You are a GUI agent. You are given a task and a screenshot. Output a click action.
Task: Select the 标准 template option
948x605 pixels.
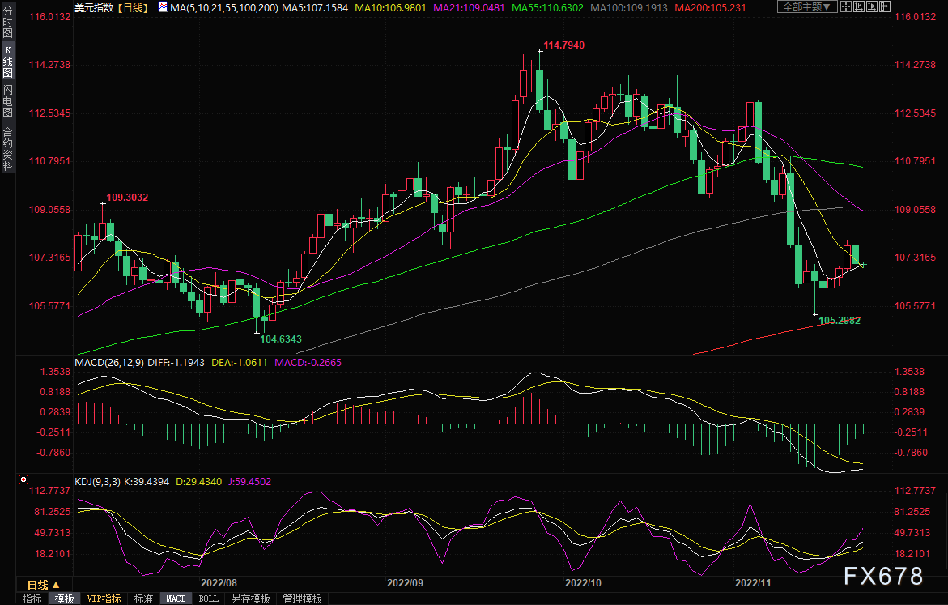[x=143, y=599]
